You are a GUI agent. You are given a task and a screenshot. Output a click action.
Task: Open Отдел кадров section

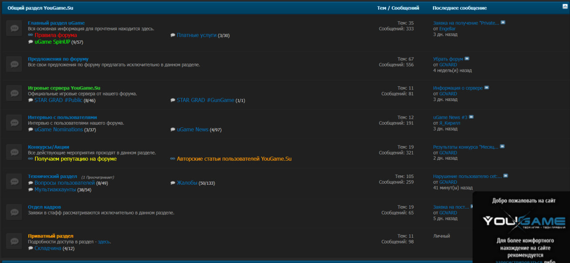coord(45,207)
